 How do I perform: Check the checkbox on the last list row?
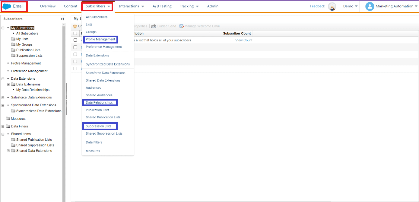(x=75, y=69)
